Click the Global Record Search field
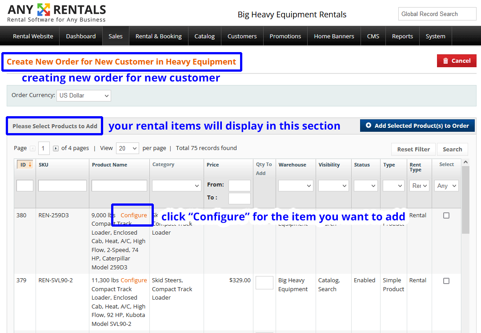Image resolution: width=481 pixels, height=333 pixels. coord(437,14)
